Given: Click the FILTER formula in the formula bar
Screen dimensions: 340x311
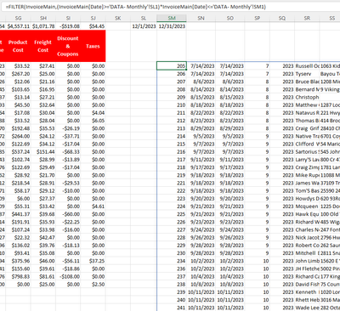Looking at the screenshot, I should (x=136, y=7).
